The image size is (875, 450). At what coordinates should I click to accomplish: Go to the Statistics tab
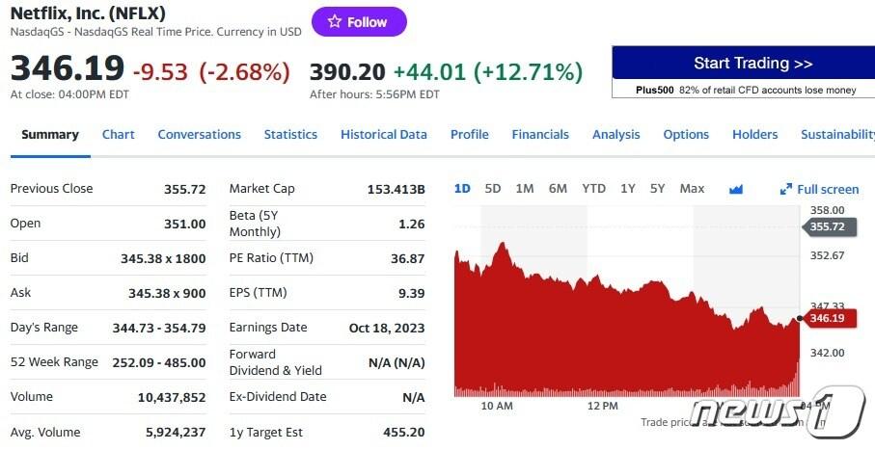pyautogui.click(x=290, y=135)
